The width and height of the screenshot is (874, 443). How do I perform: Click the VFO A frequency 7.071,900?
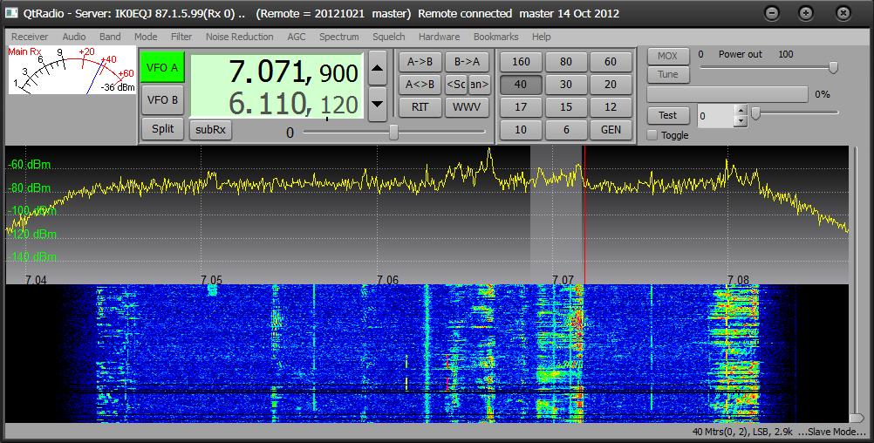[293, 72]
